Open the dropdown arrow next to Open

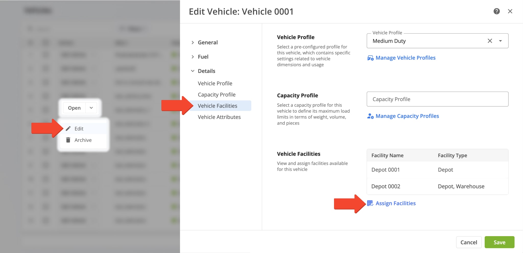point(91,108)
